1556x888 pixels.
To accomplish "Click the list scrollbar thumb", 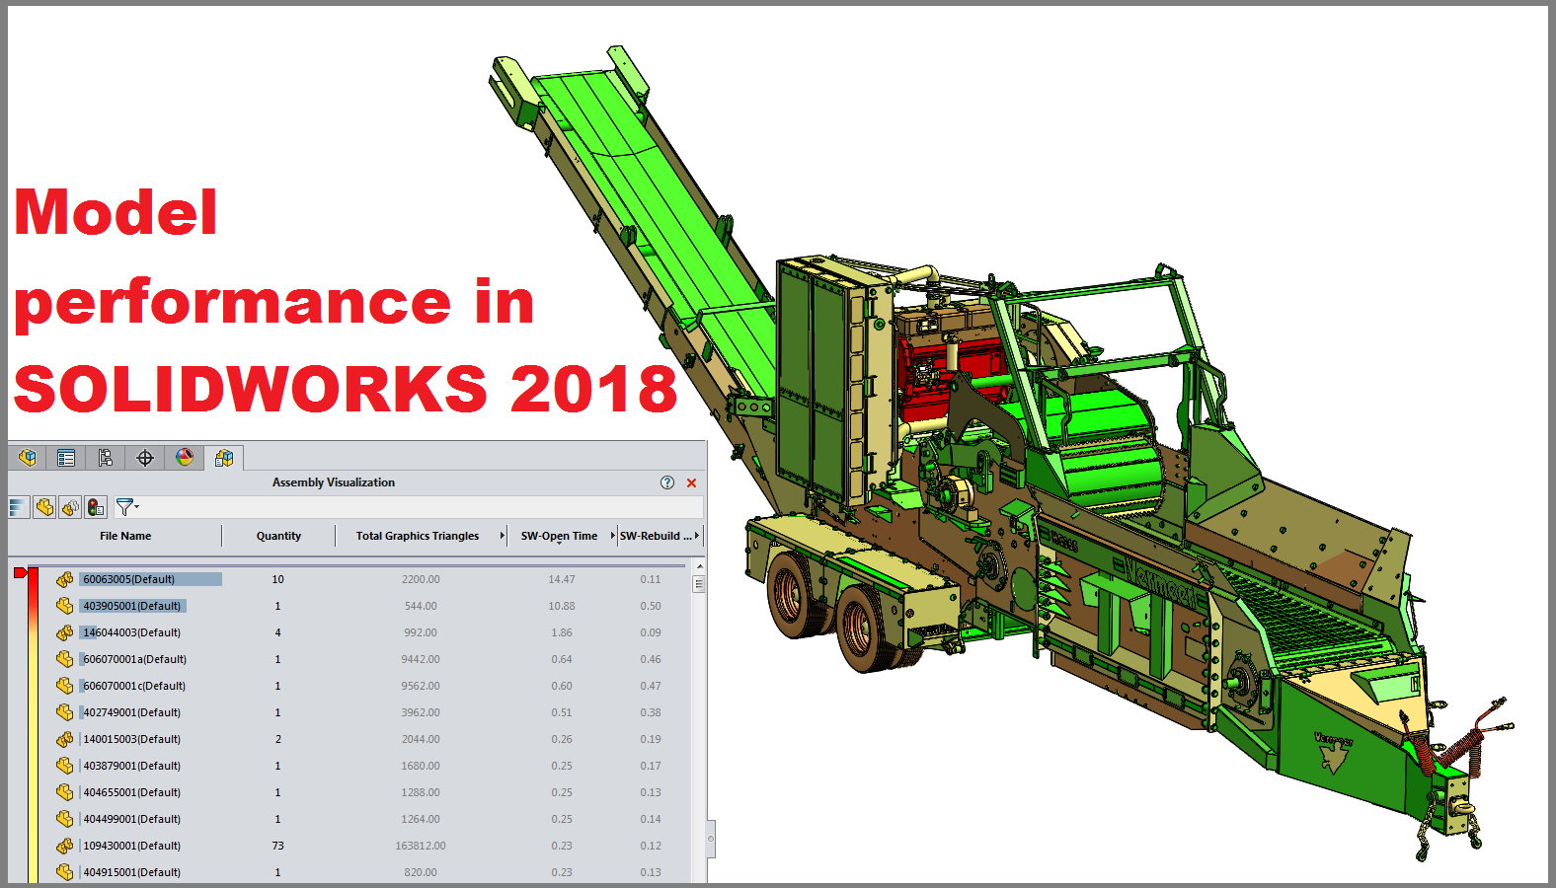I will click(x=699, y=584).
